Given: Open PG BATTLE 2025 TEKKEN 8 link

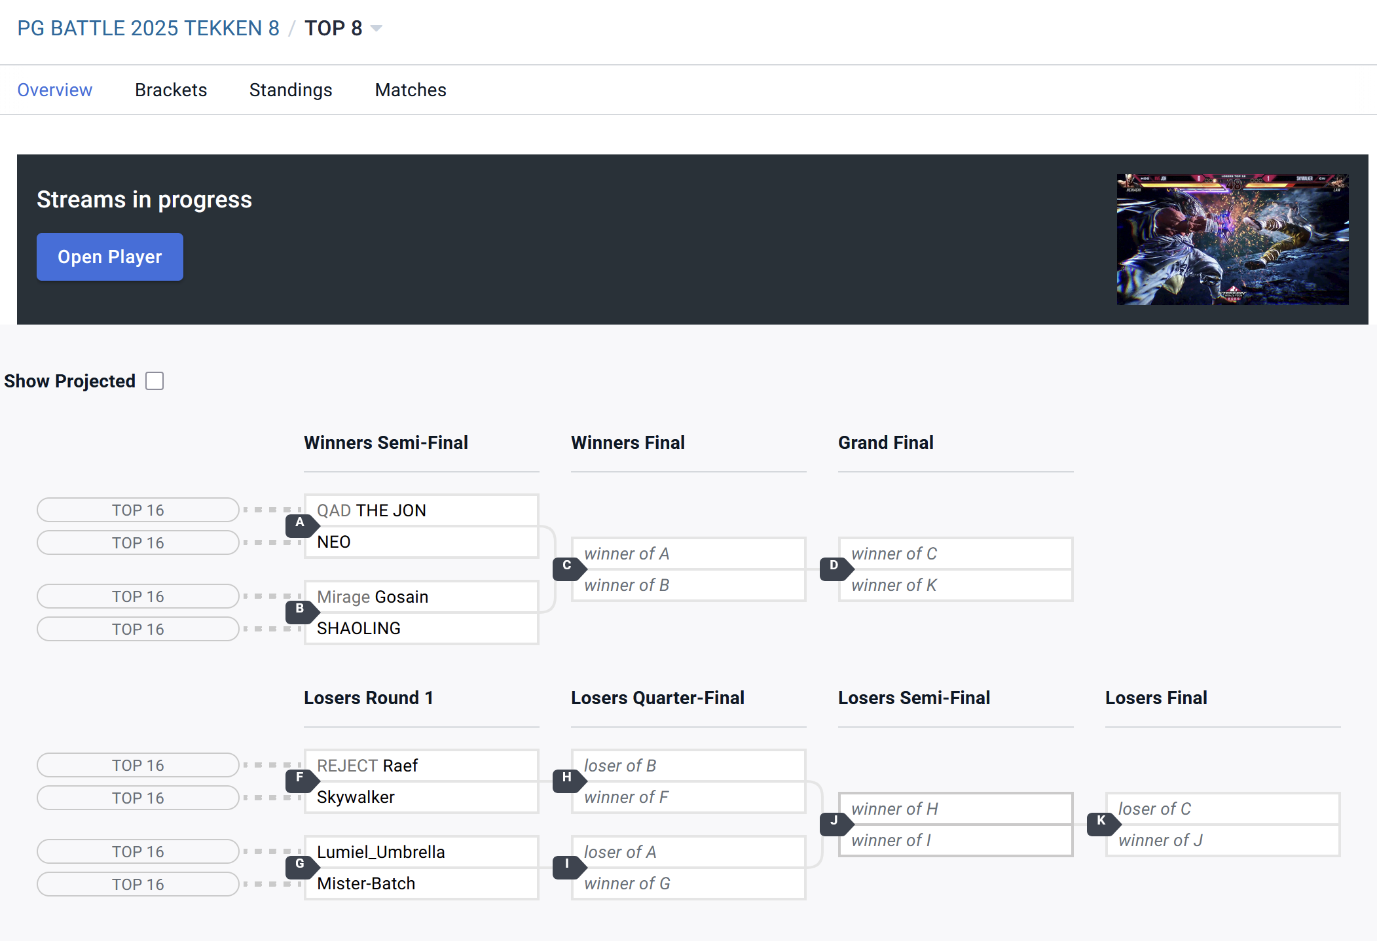Looking at the screenshot, I should tap(148, 28).
